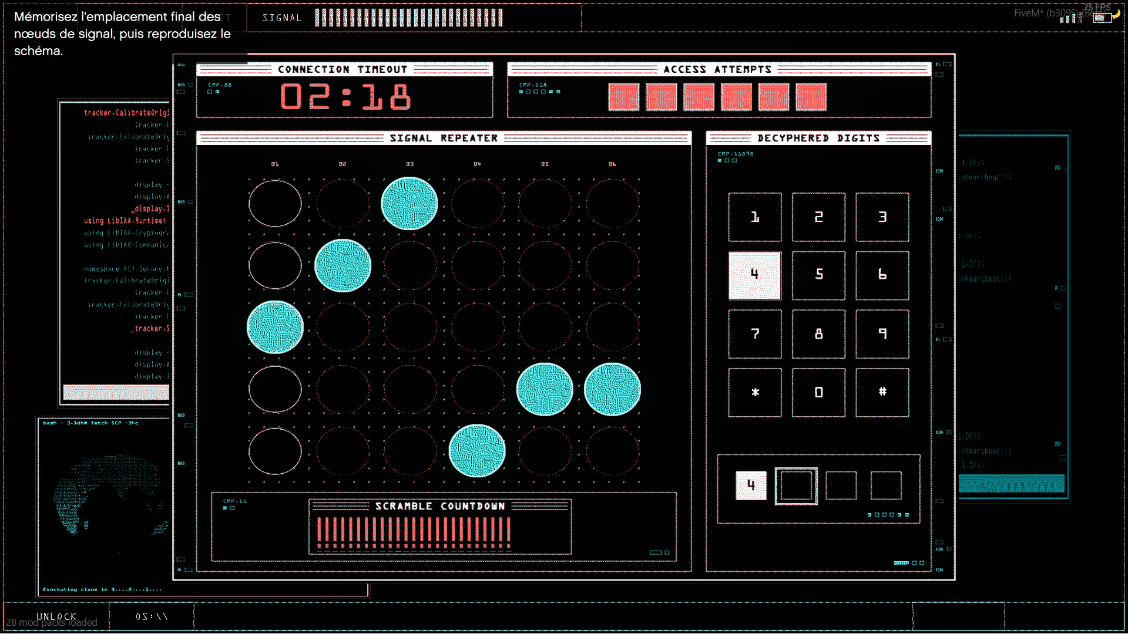Image resolution: width=1128 pixels, height=634 pixels.
Task: Click the white-outlined node in column 01 top row
Action: point(275,204)
